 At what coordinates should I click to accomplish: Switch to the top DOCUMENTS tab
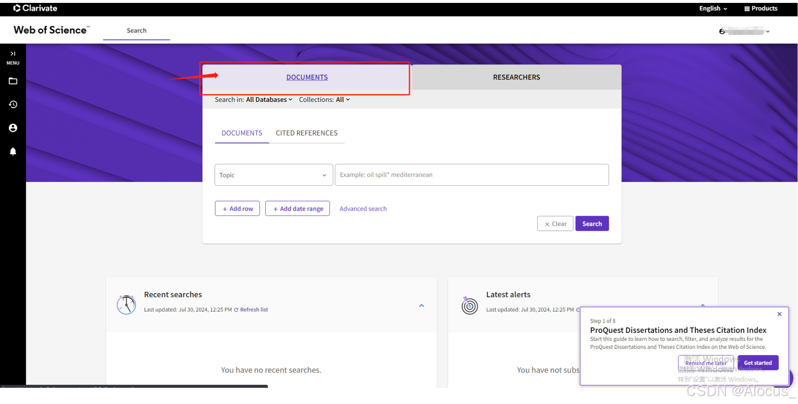pos(307,77)
